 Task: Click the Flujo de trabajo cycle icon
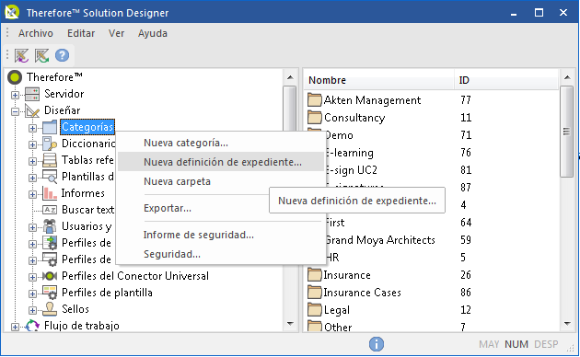[x=32, y=326]
